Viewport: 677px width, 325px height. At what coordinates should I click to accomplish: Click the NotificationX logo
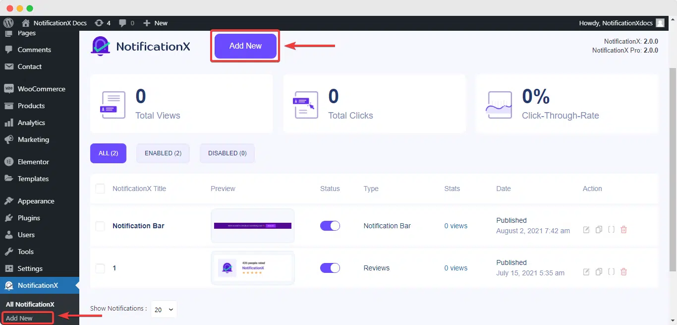tap(140, 46)
